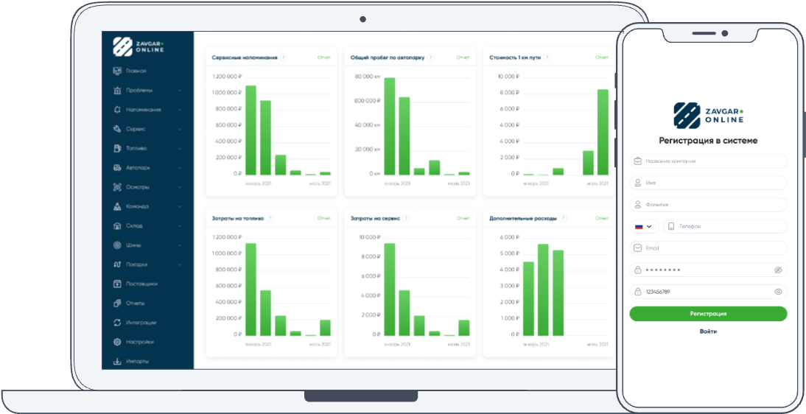The image size is (806, 414).
Task: Click the scan icon beside Осмотры
Action: [x=116, y=187]
